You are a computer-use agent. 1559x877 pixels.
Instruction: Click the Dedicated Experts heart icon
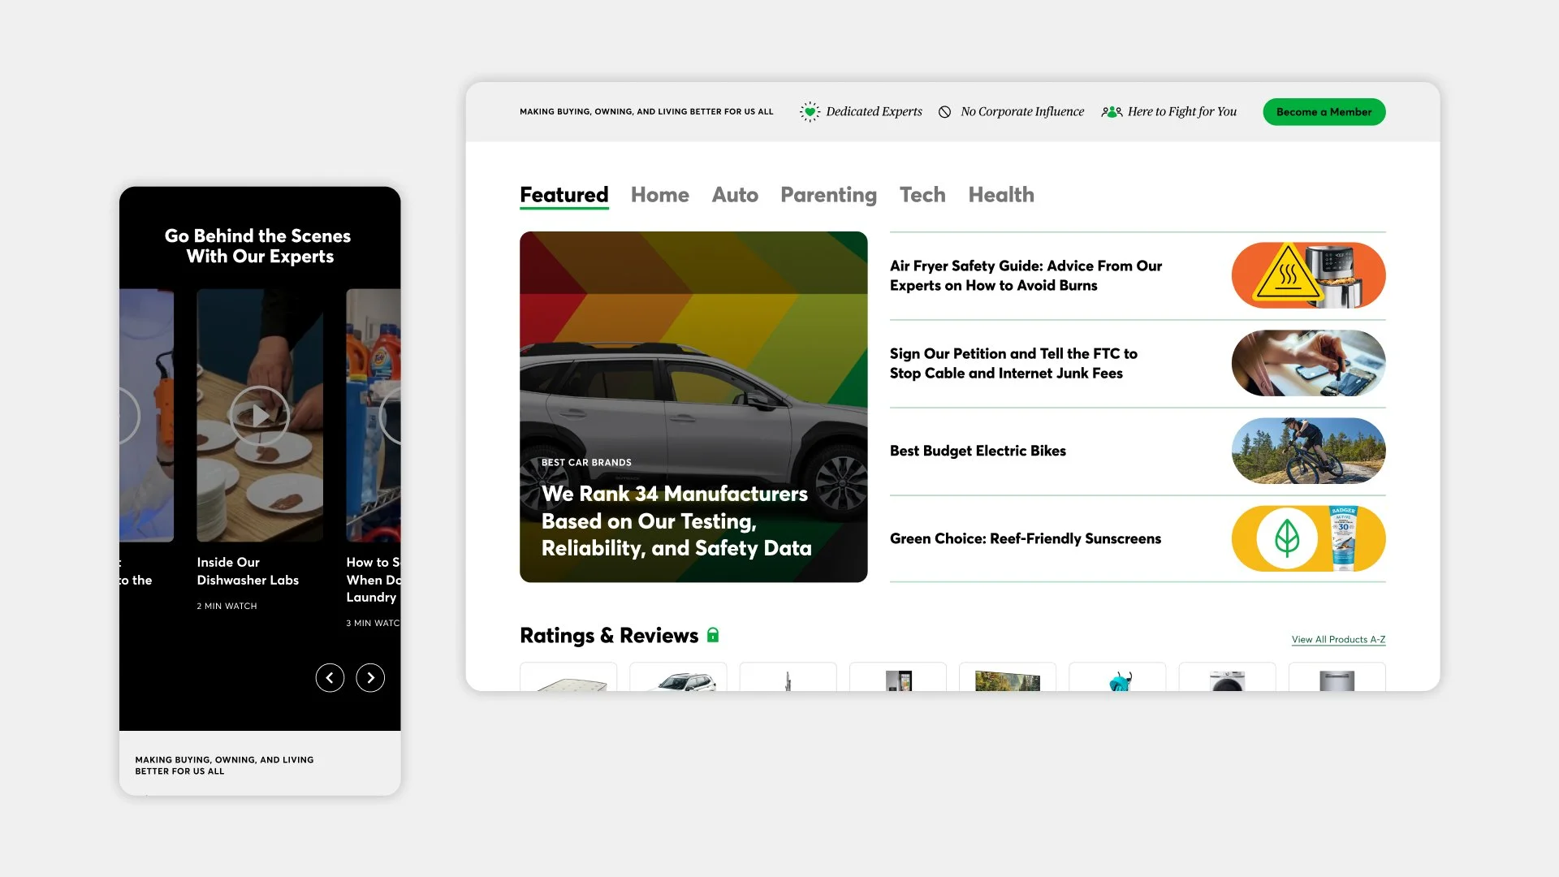pyautogui.click(x=810, y=111)
